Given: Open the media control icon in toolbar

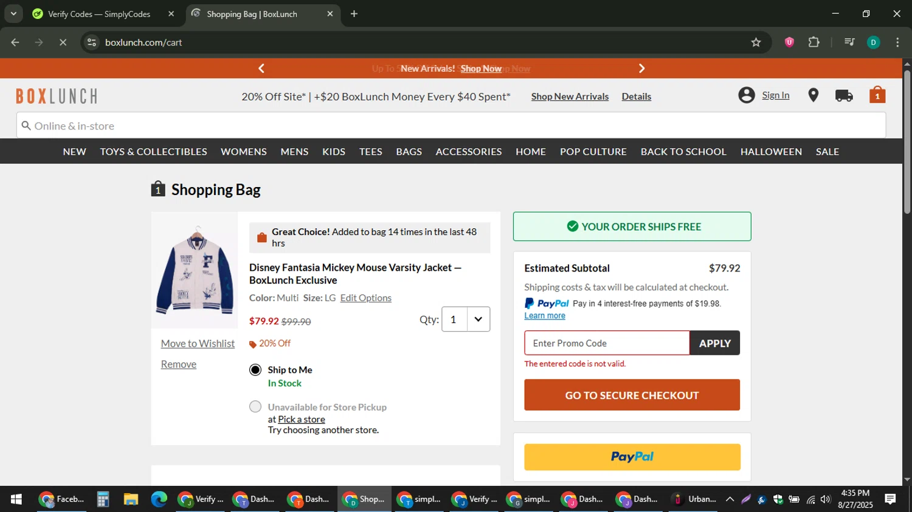Looking at the screenshot, I should 849,43.
